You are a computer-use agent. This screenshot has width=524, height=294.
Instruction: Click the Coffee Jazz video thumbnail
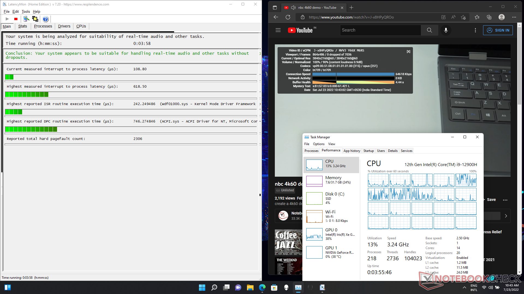pyautogui.click(x=288, y=242)
